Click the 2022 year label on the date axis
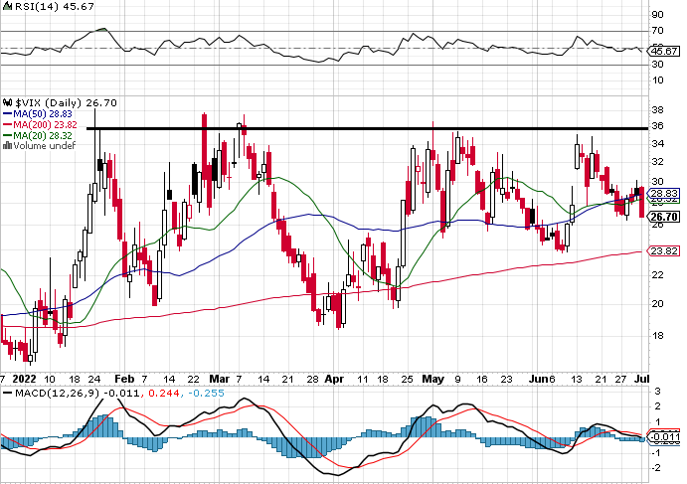This screenshot has width=687, height=484. 24,379
